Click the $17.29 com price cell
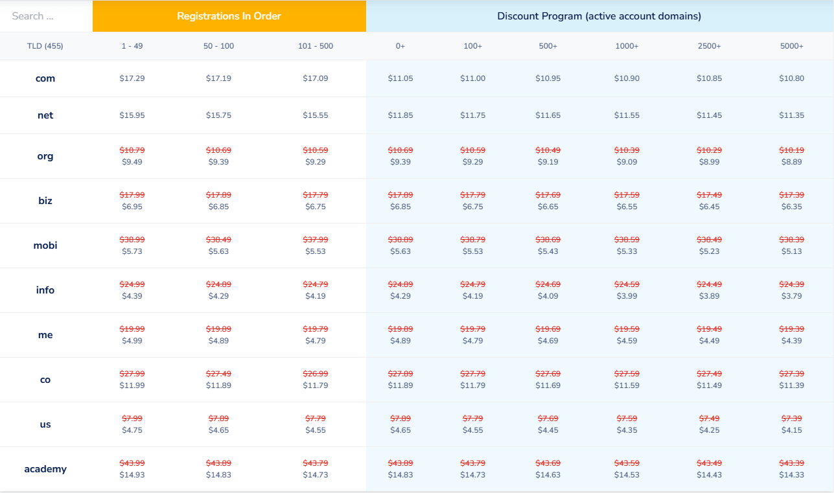The image size is (834, 493). click(132, 78)
